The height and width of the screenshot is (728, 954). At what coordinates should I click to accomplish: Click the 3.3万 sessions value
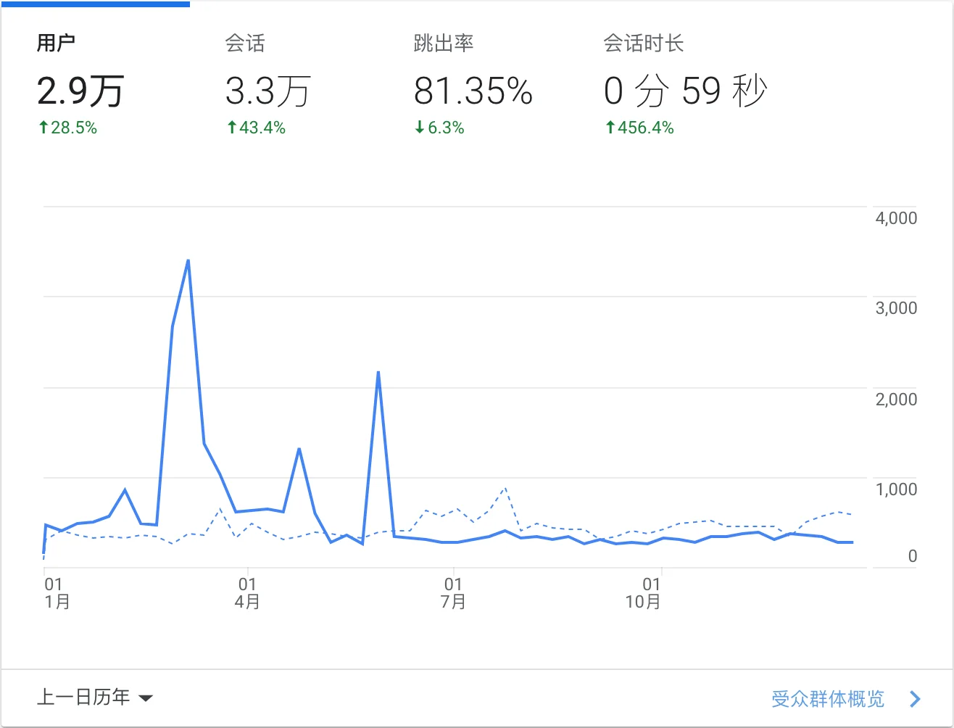(267, 91)
